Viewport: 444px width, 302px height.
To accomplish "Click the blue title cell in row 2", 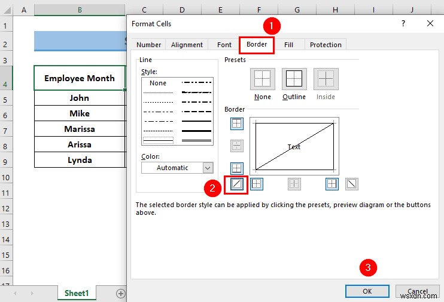I will pos(80,41).
